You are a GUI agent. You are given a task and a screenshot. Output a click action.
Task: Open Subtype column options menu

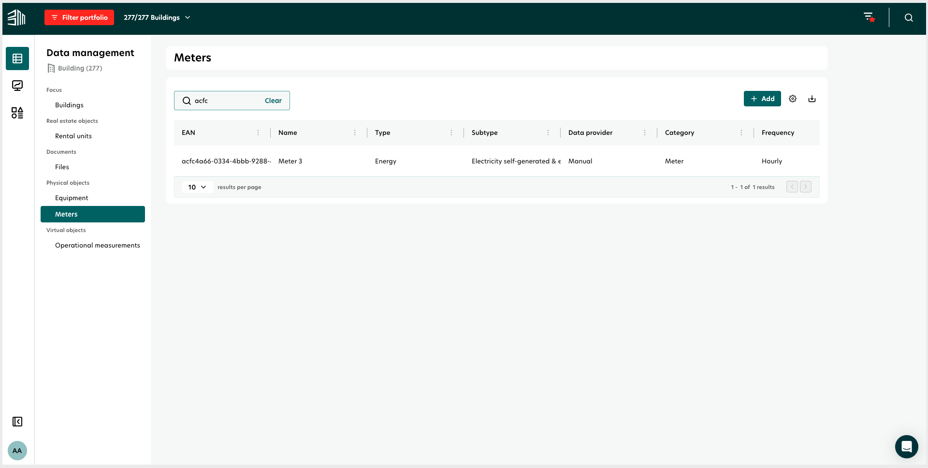548,132
